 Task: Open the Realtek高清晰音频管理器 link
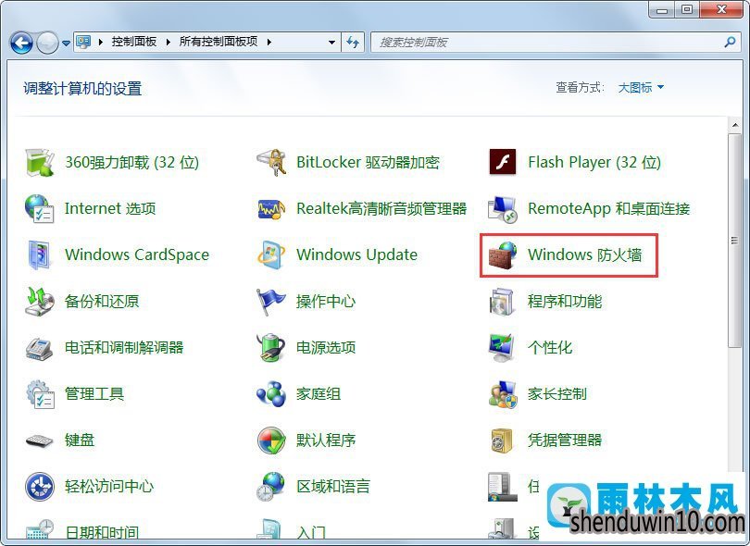(x=381, y=208)
